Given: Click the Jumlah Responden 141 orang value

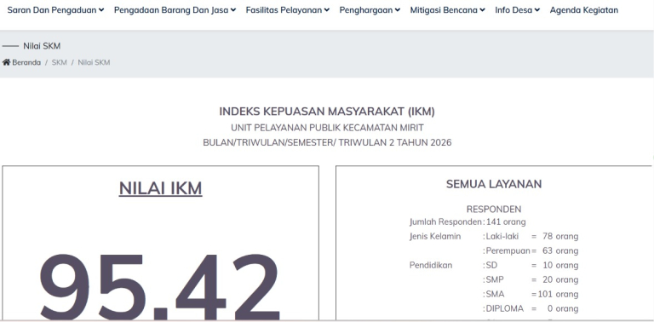Looking at the screenshot, I should coord(506,221).
